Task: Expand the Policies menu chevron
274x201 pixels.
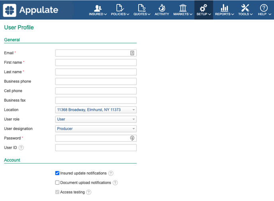Action: (128, 14)
